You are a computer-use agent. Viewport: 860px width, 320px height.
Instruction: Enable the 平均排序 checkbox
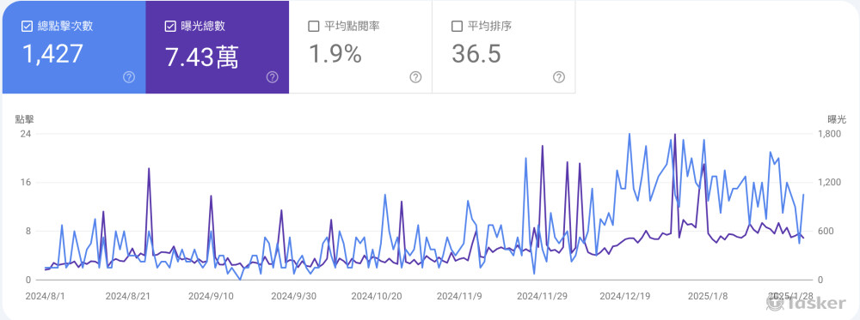coord(457,27)
